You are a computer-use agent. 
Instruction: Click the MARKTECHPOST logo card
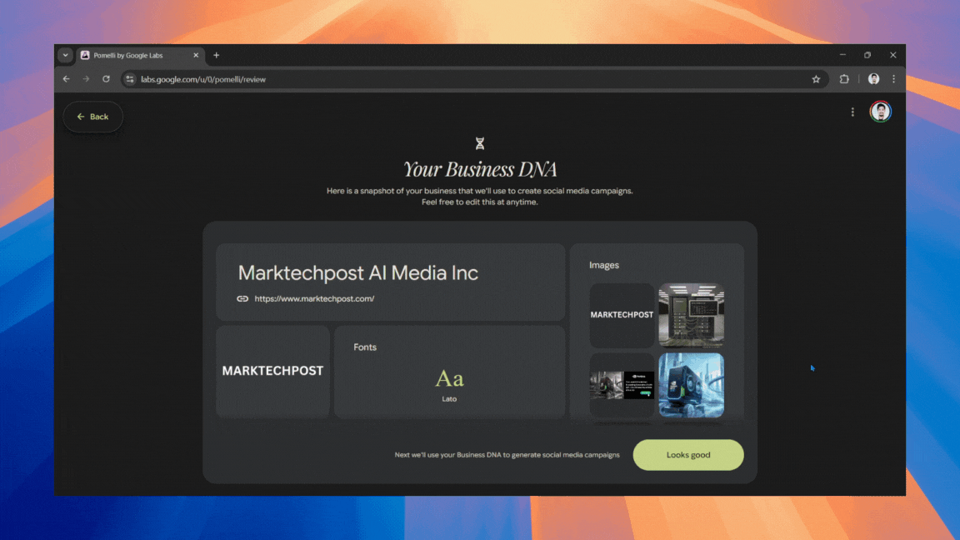point(272,372)
